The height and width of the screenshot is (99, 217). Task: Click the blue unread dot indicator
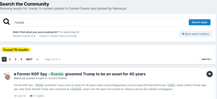15,74
